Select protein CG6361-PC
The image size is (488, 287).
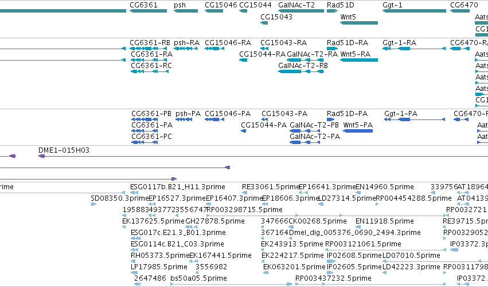(151, 137)
